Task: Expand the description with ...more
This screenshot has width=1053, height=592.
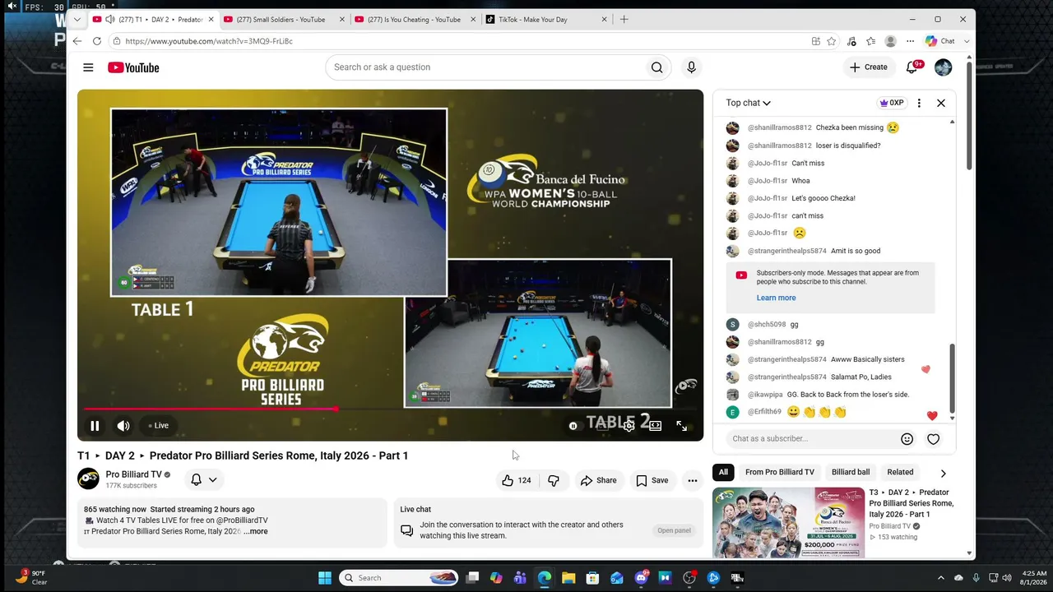Action: 256,531
